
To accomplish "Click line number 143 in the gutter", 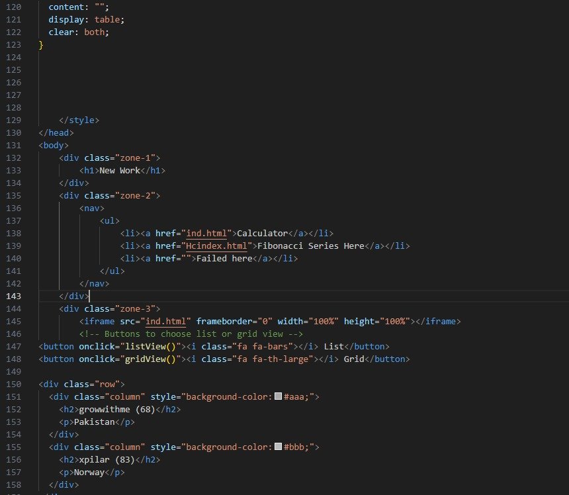I will point(13,296).
